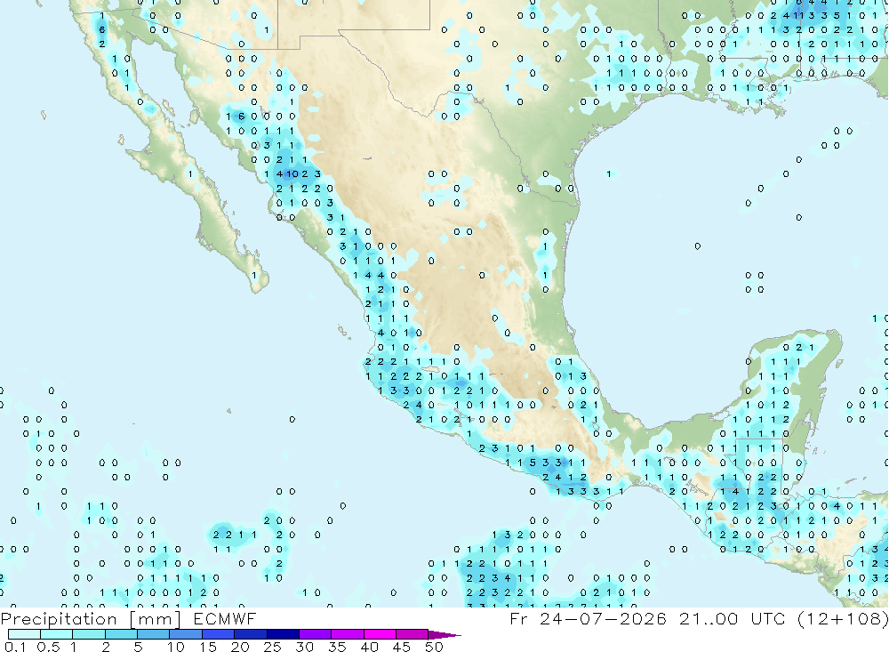
Task: Pick the 10–15 mm legend color swatch
Action: [186, 634]
